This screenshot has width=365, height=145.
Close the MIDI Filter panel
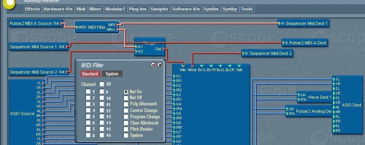160,65
